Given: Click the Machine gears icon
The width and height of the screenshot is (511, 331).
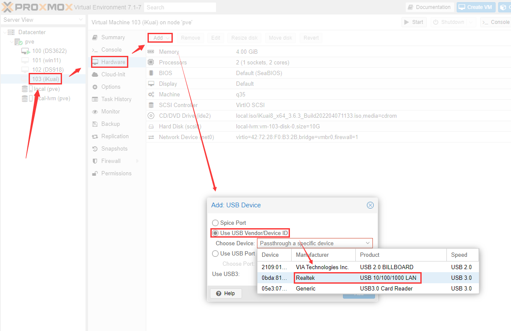Looking at the screenshot, I should click(x=151, y=94).
